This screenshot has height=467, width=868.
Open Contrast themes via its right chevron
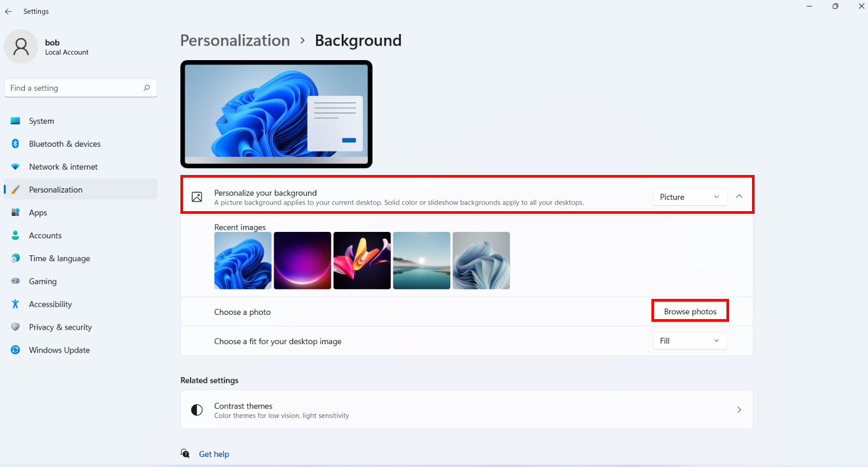(x=739, y=410)
